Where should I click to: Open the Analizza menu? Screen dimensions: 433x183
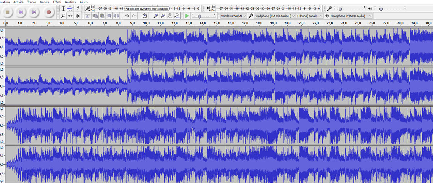click(70, 2)
